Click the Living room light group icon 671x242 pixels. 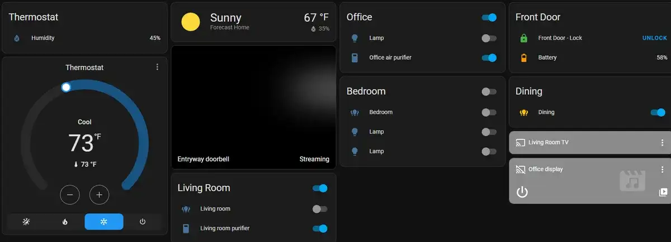click(186, 209)
